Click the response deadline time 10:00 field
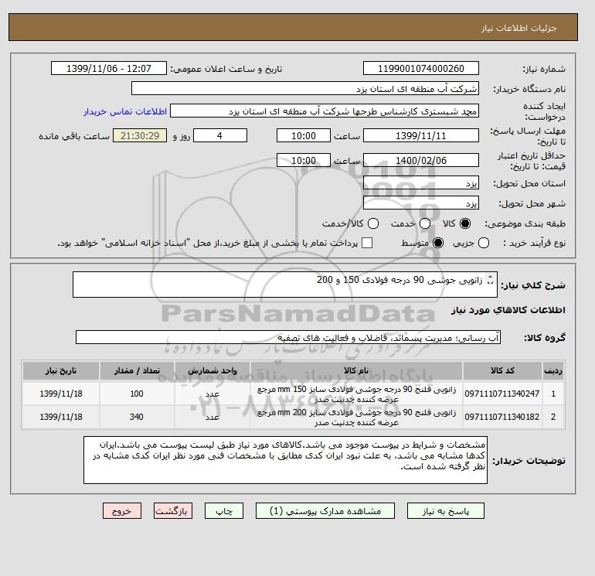The height and width of the screenshot is (576, 595). tap(304, 135)
